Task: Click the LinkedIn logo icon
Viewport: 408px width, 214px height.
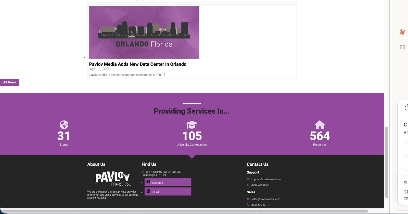Action: coord(148,191)
